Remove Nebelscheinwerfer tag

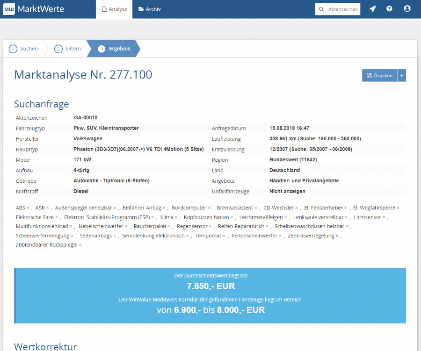click(126, 227)
